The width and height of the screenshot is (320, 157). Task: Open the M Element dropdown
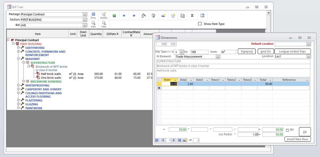pyautogui.click(x=218, y=57)
